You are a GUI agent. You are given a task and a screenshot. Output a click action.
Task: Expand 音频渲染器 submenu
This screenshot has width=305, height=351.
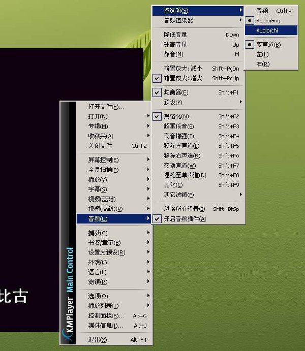pos(198,20)
